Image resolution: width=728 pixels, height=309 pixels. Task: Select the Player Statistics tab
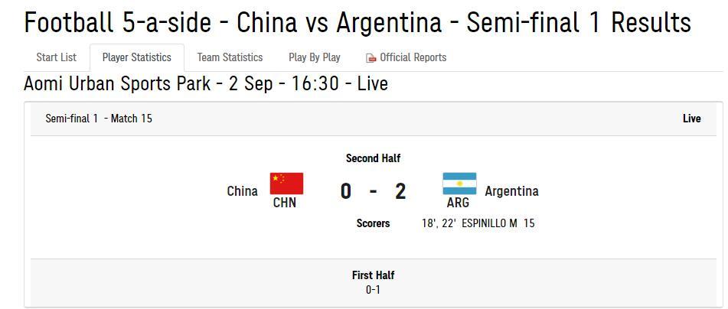pos(136,57)
